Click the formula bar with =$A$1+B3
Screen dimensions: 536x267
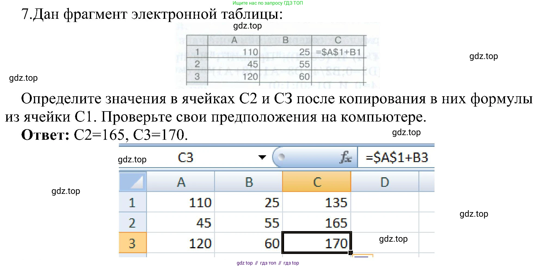coord(396,158)
